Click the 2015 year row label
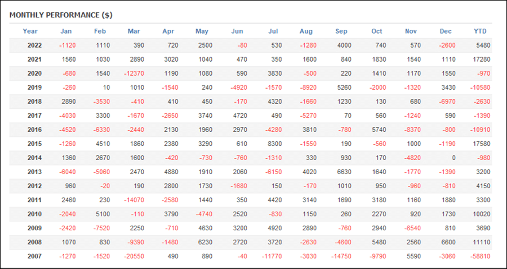 (34, 144)
